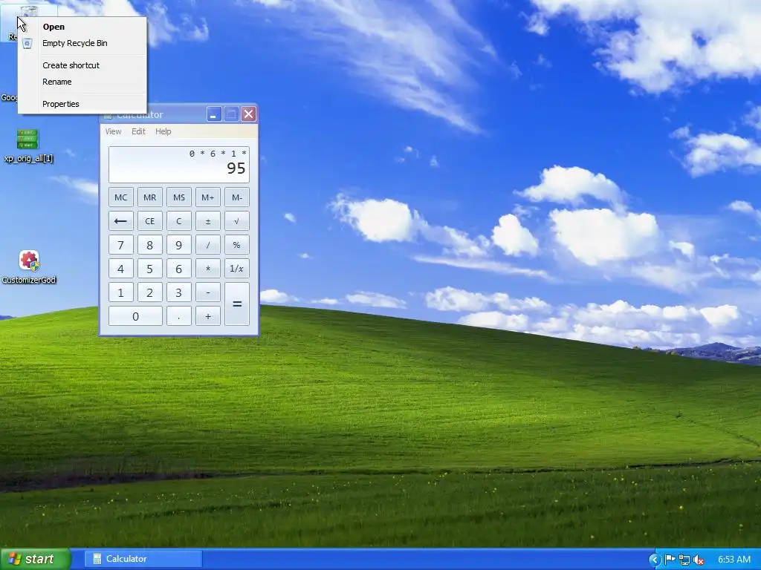
Task: Click the 7 key on Calculator
Action: [121, 245]
